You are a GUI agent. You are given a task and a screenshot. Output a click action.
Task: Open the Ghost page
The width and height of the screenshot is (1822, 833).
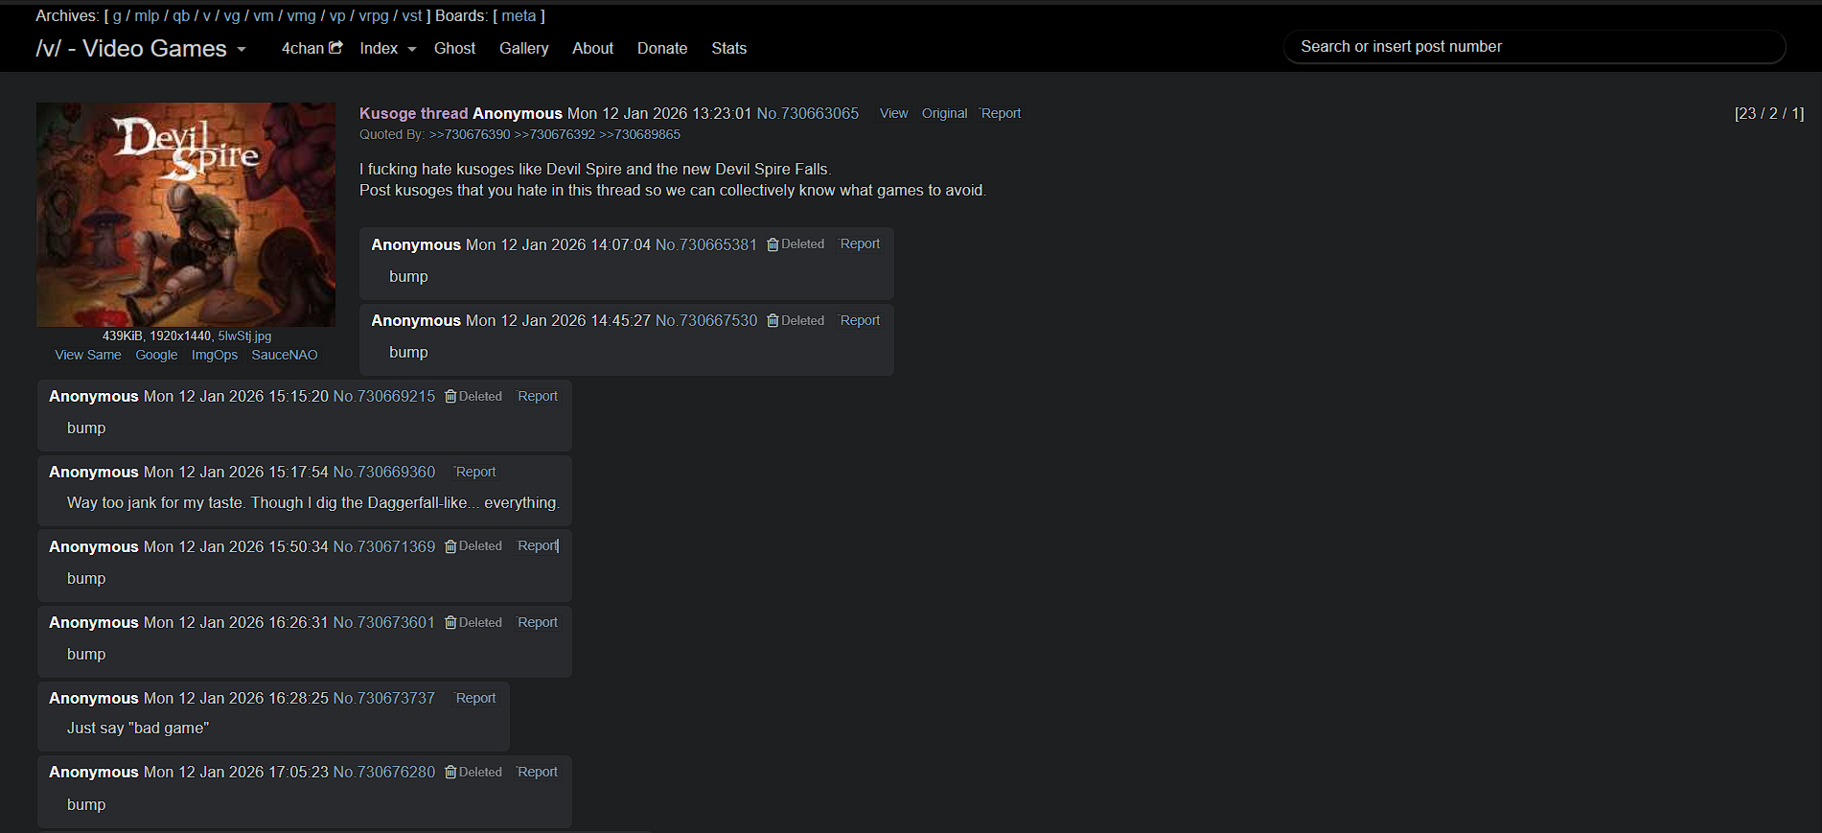454,49
